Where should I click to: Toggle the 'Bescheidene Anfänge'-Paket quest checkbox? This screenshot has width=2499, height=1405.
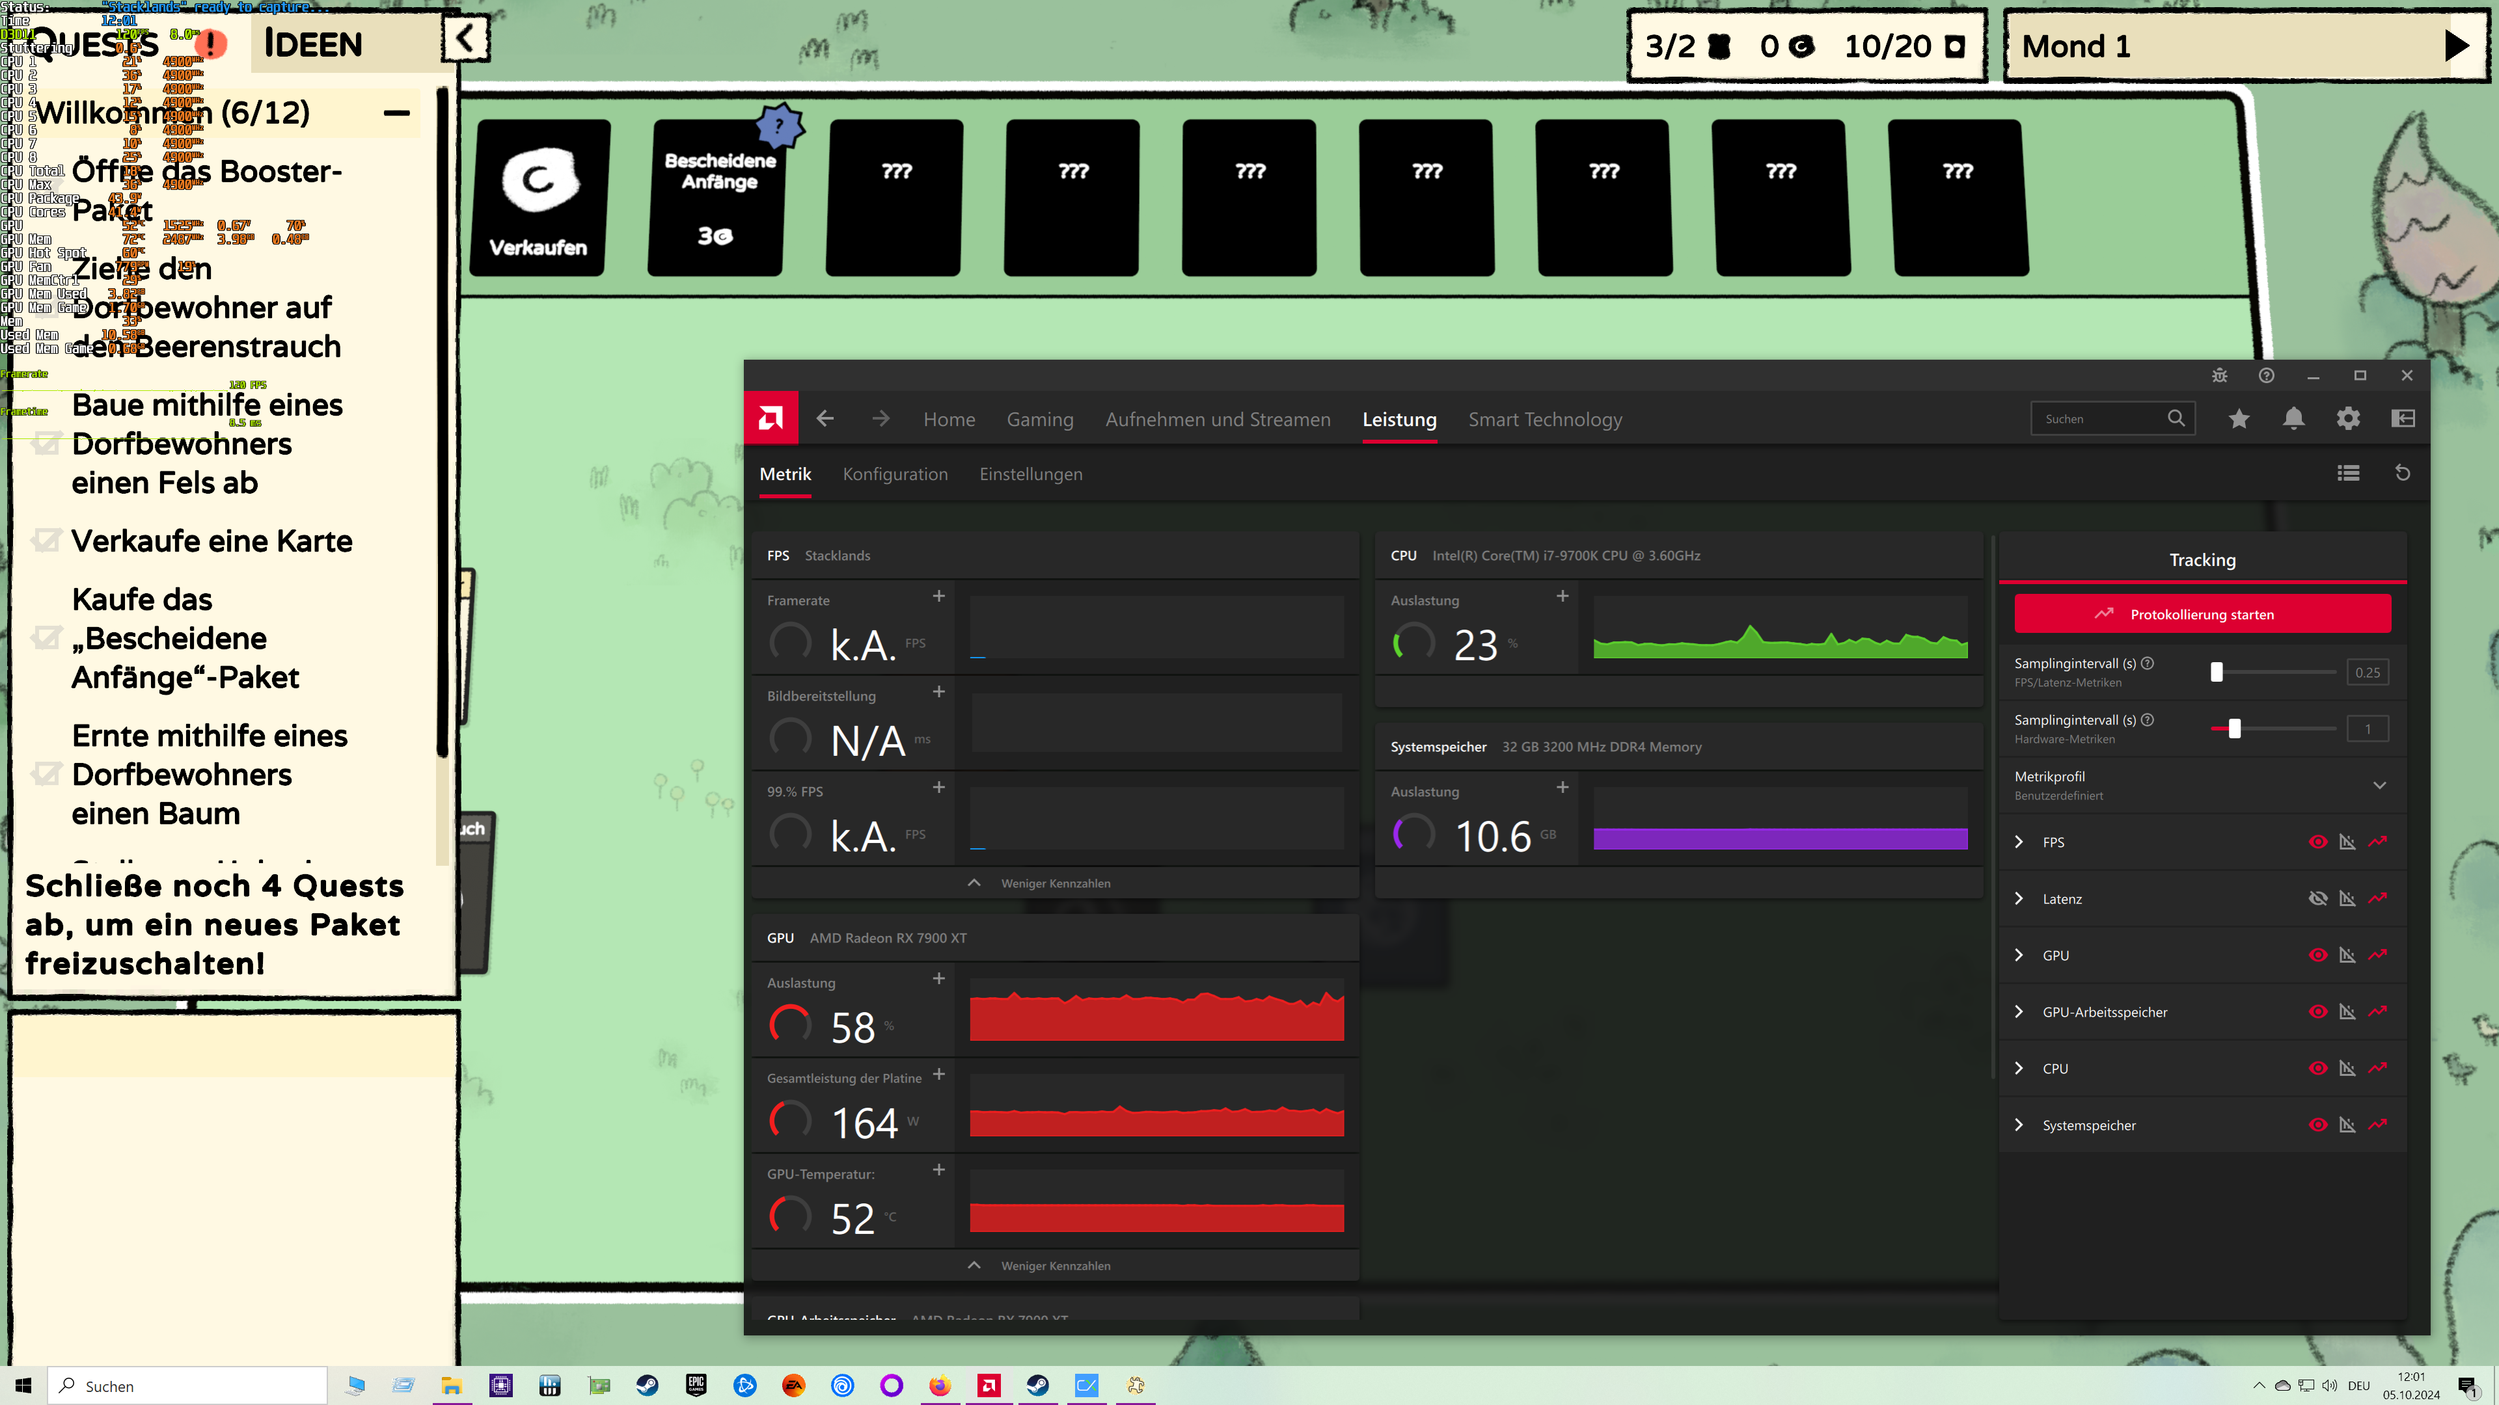(47, 638)
